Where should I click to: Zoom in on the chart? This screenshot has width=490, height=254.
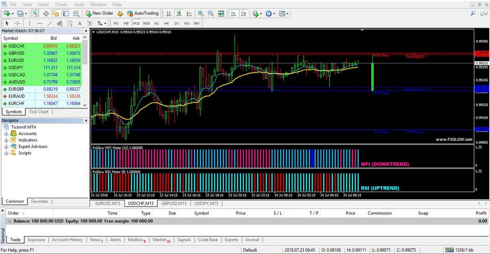[201, 13]
